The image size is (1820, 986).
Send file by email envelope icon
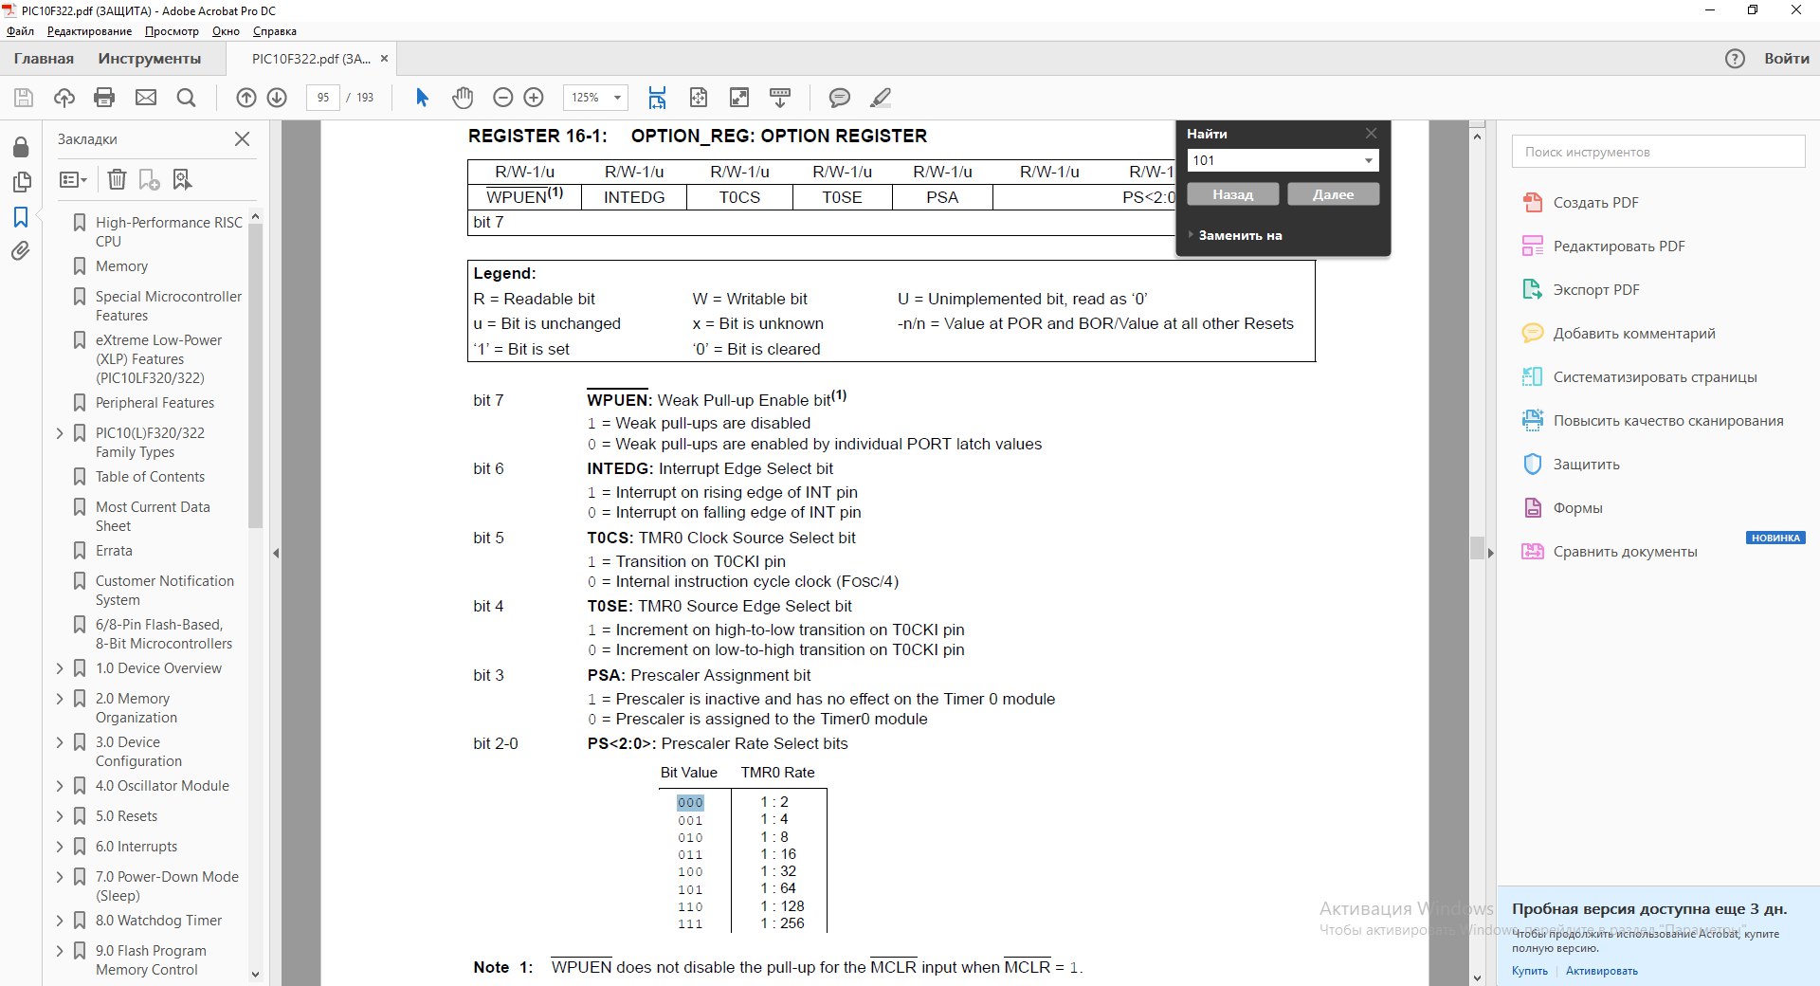tap(146, 98)
